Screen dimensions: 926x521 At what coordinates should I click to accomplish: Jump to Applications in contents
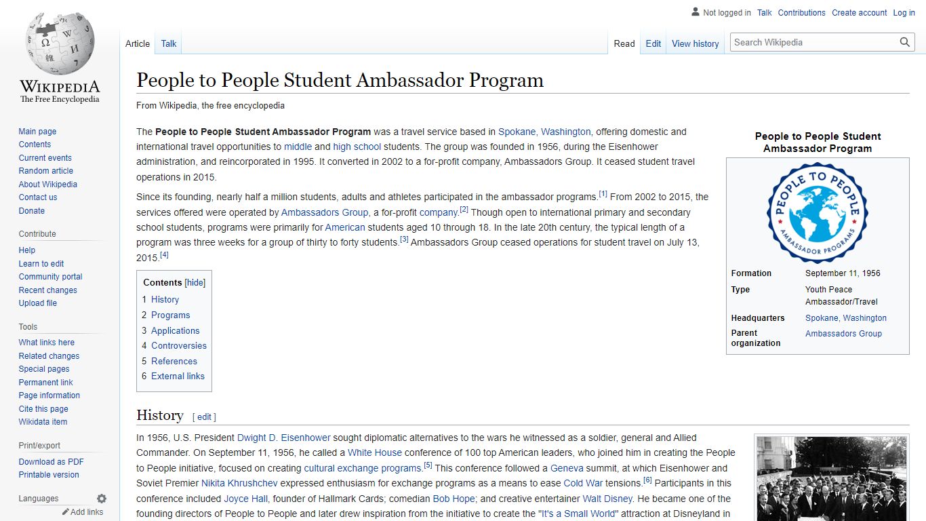point(175,331)
